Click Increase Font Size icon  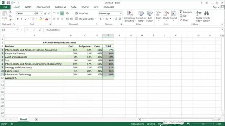pyautogui.click(x=45, y=13)
